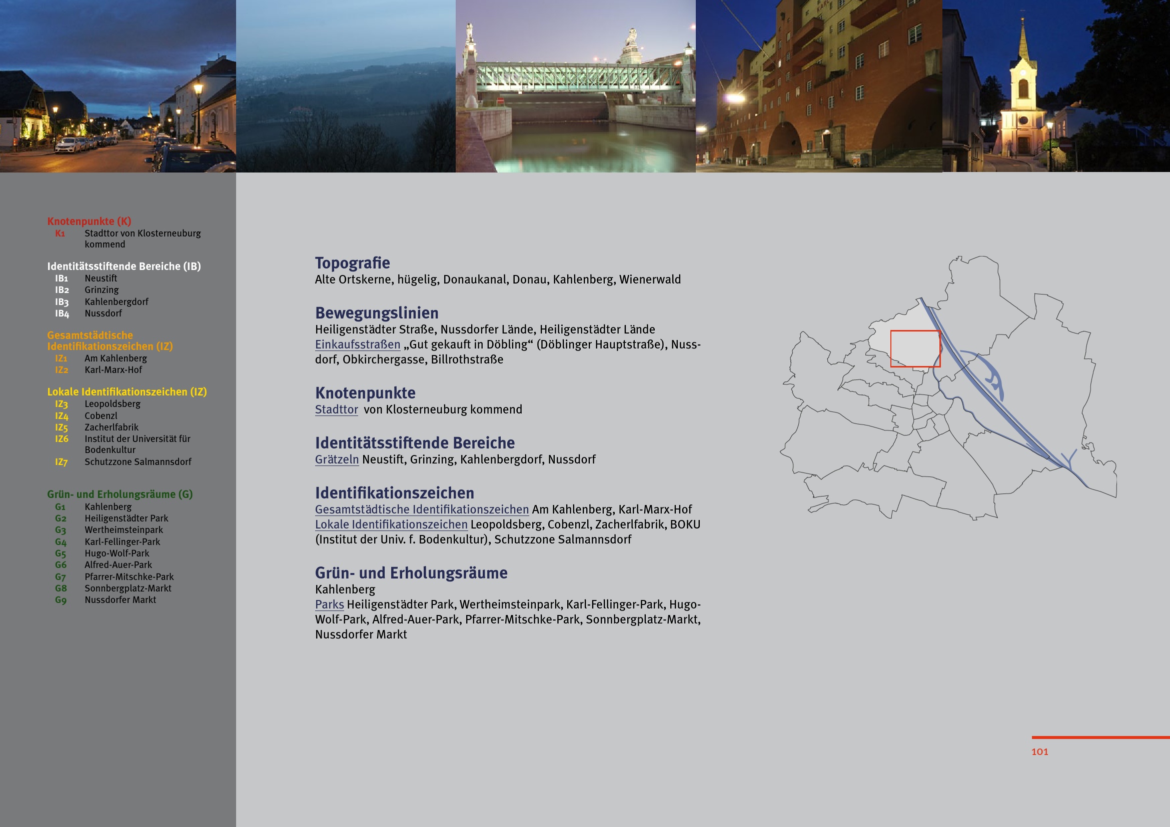Click the night street photo thumbnail
1170x827 pixels.
[x=118, y=86]
